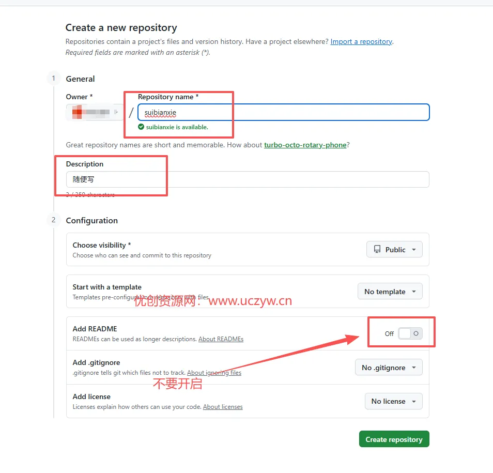The image size is (493, 473).
Task: Click the repository book icon beside Public
Action: coord(377,250)
